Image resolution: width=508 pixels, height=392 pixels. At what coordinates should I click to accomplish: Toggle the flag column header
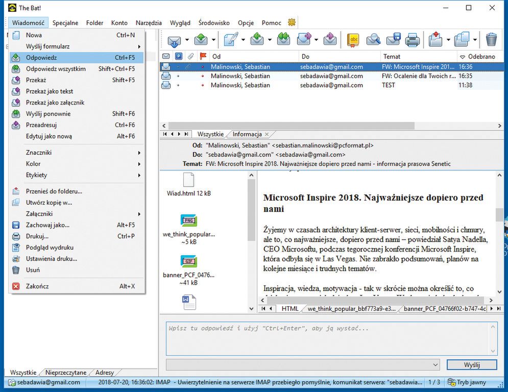click(203, 56)
